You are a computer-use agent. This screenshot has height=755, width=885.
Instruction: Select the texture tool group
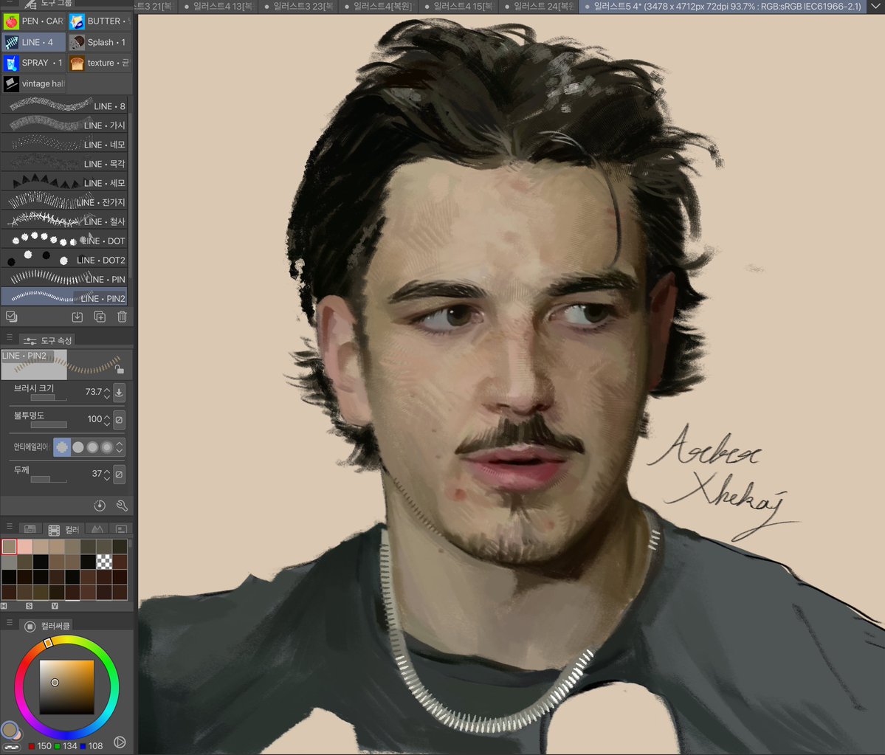point(100,63)
